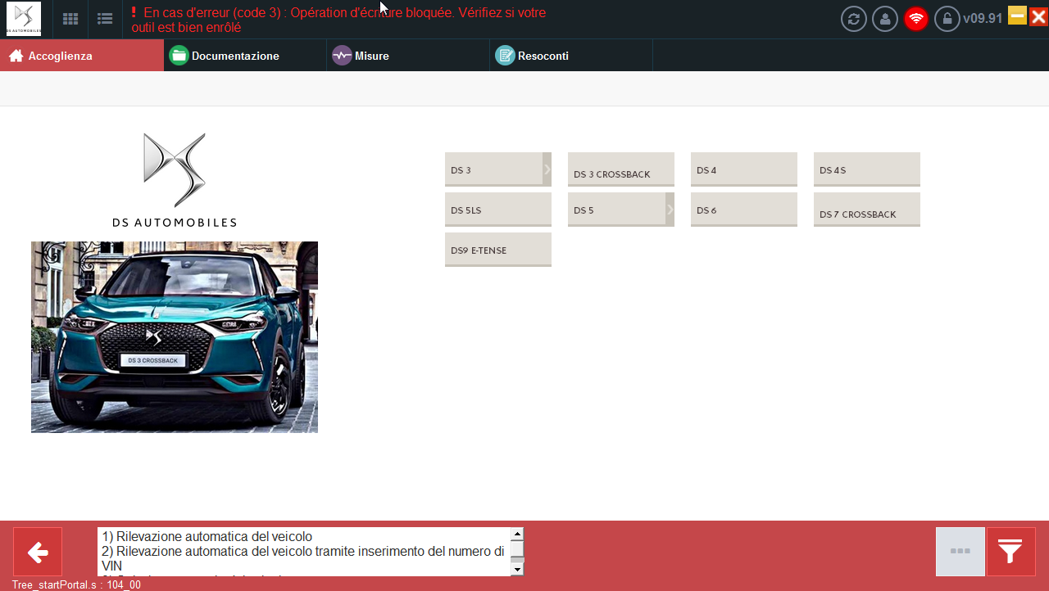Click the padlock unlock icon
This screenshot has height=591, width=1049.
pyautogui.click(x=947, y=19)
